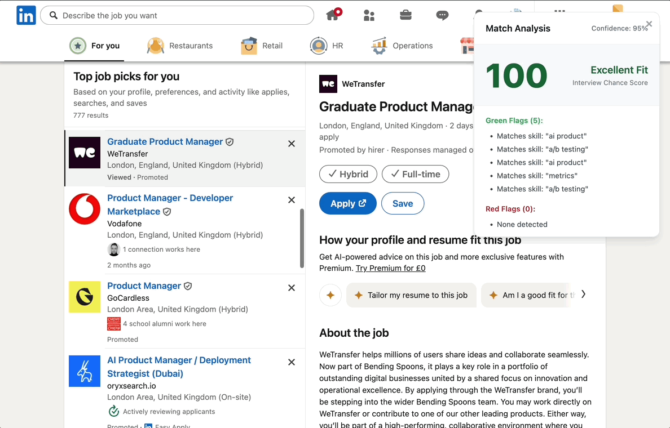Image resolution: width=670 pixels, height=428 pixels.
Task: Open the Jobs briefcase icon
Action: (x=405, y=15)
